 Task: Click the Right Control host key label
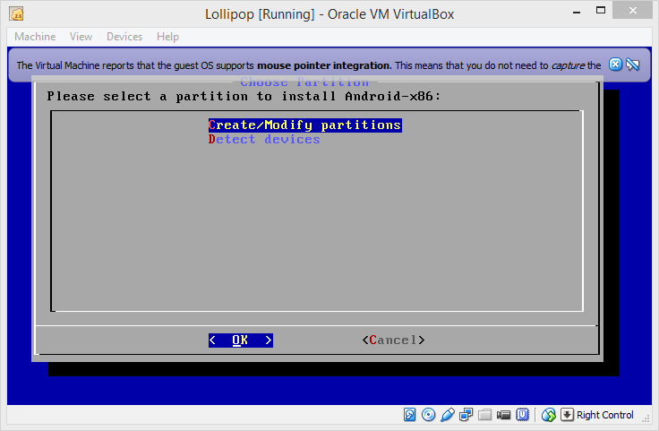604,415
